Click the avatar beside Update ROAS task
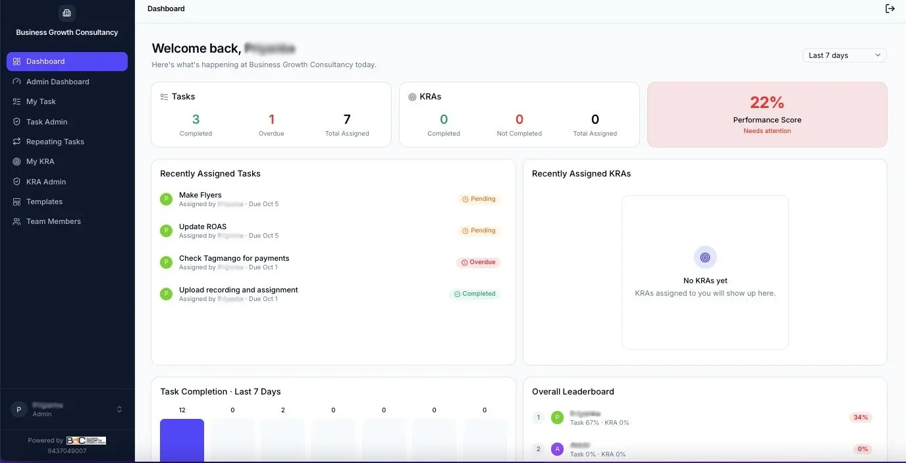Viewport: 906px width, 463px height. click(166, 231)
